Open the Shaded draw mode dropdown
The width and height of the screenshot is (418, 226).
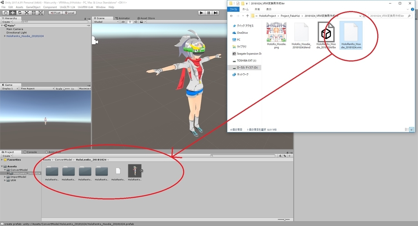coord(106,22)
